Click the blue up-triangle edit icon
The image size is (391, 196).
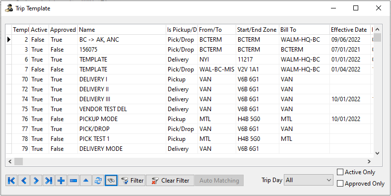[x=86, y=181]
